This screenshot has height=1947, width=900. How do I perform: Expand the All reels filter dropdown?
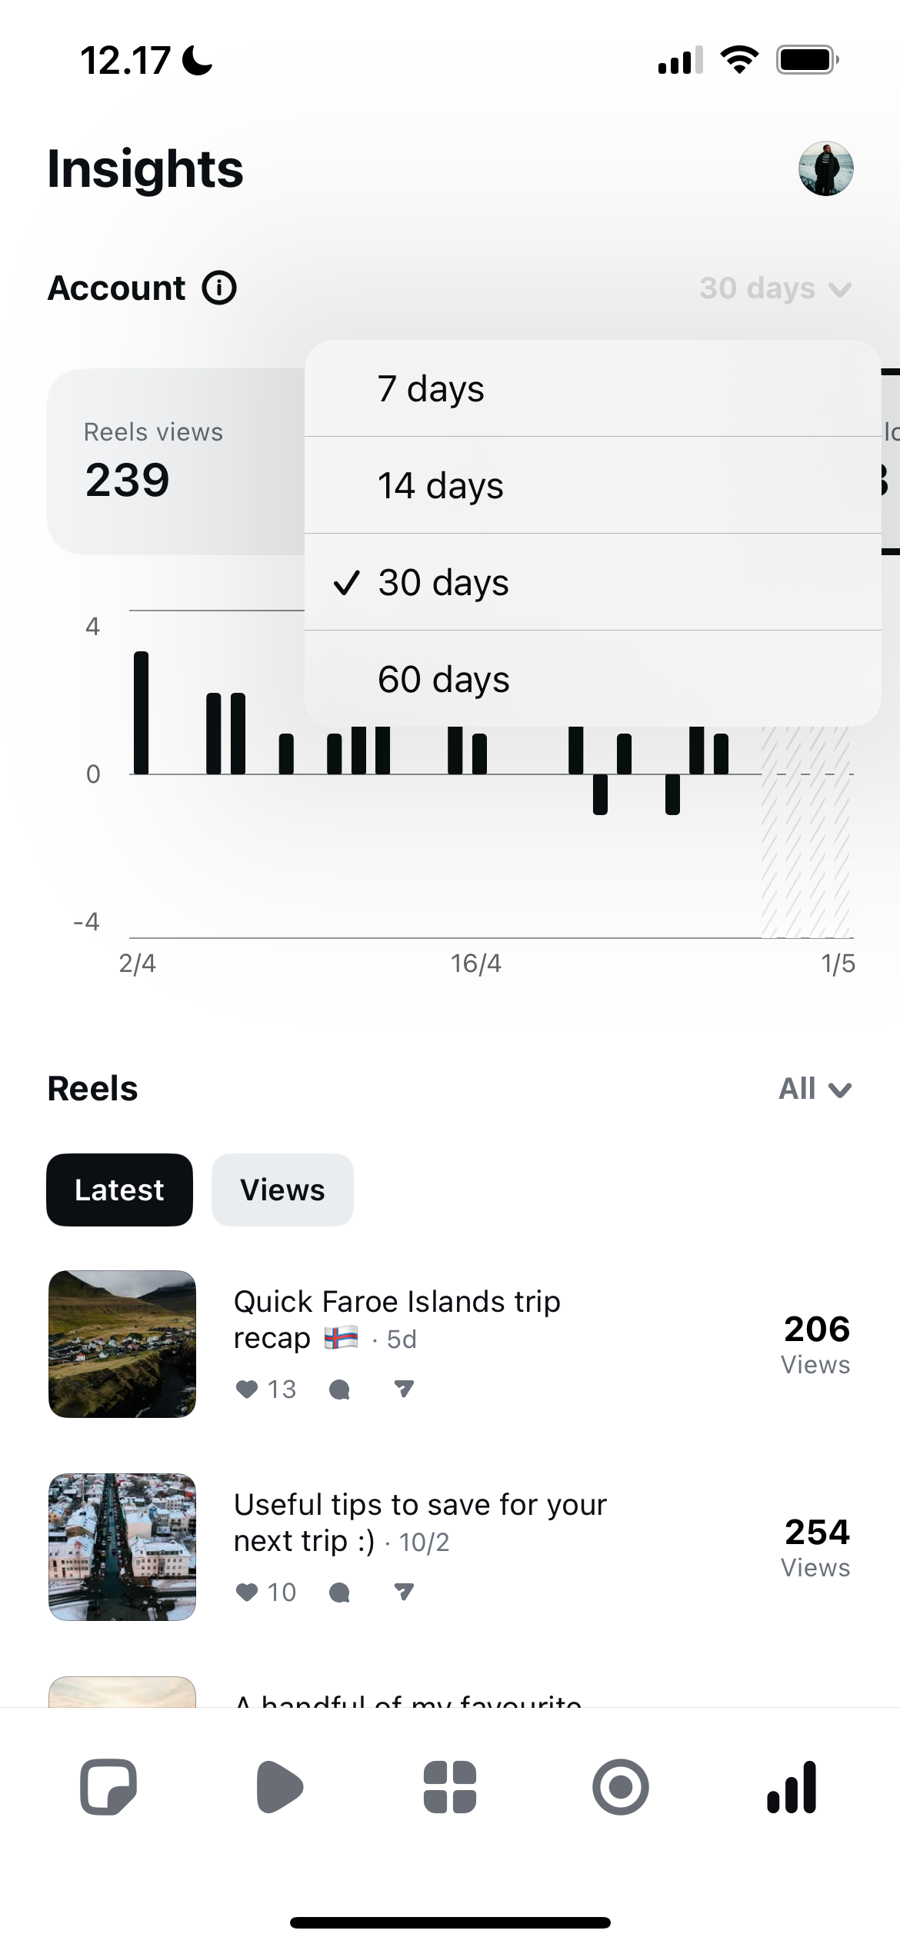(815, 1089)
